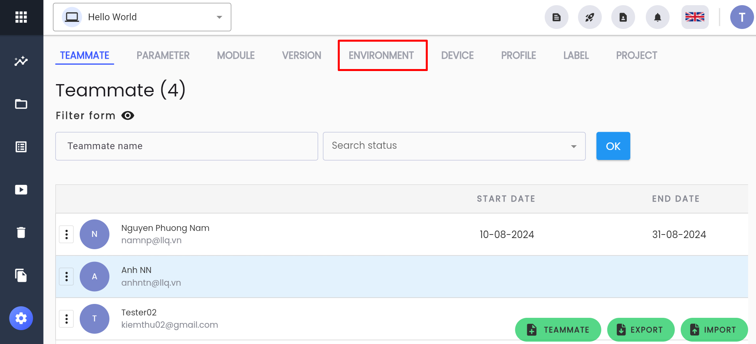
Task: Open the apps grid menu icon
Action: 21,17
